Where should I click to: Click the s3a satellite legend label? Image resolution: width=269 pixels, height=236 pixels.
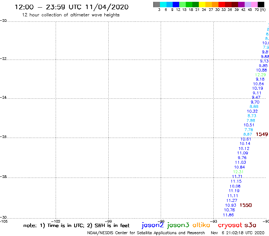coord(250,225)
